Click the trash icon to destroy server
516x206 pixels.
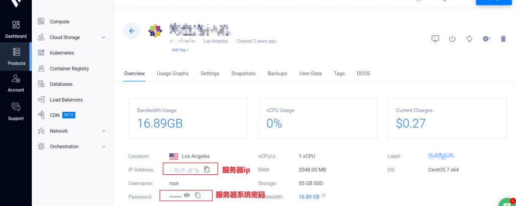click(x=503, y=39)
